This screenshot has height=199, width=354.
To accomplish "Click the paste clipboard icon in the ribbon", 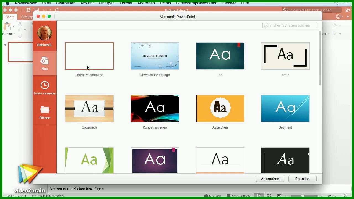I will click(x=7, y=27).
